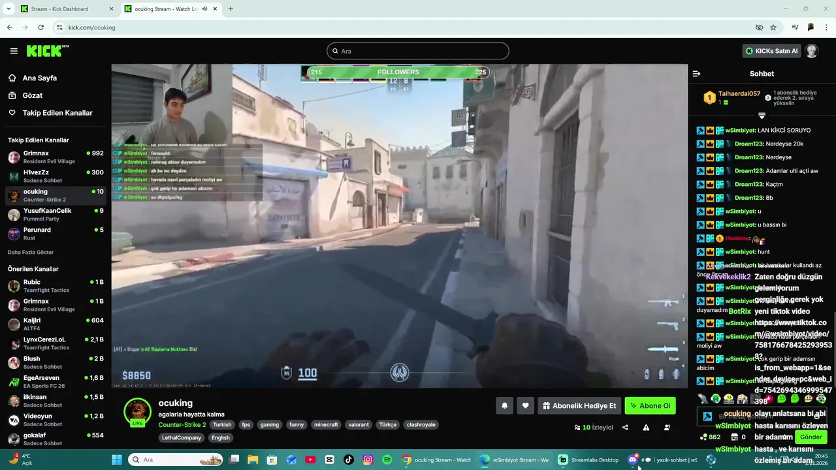Share the stream with share icon
Image resolution: width=836 pixels, height=470 pixels.
coord(625,428)
